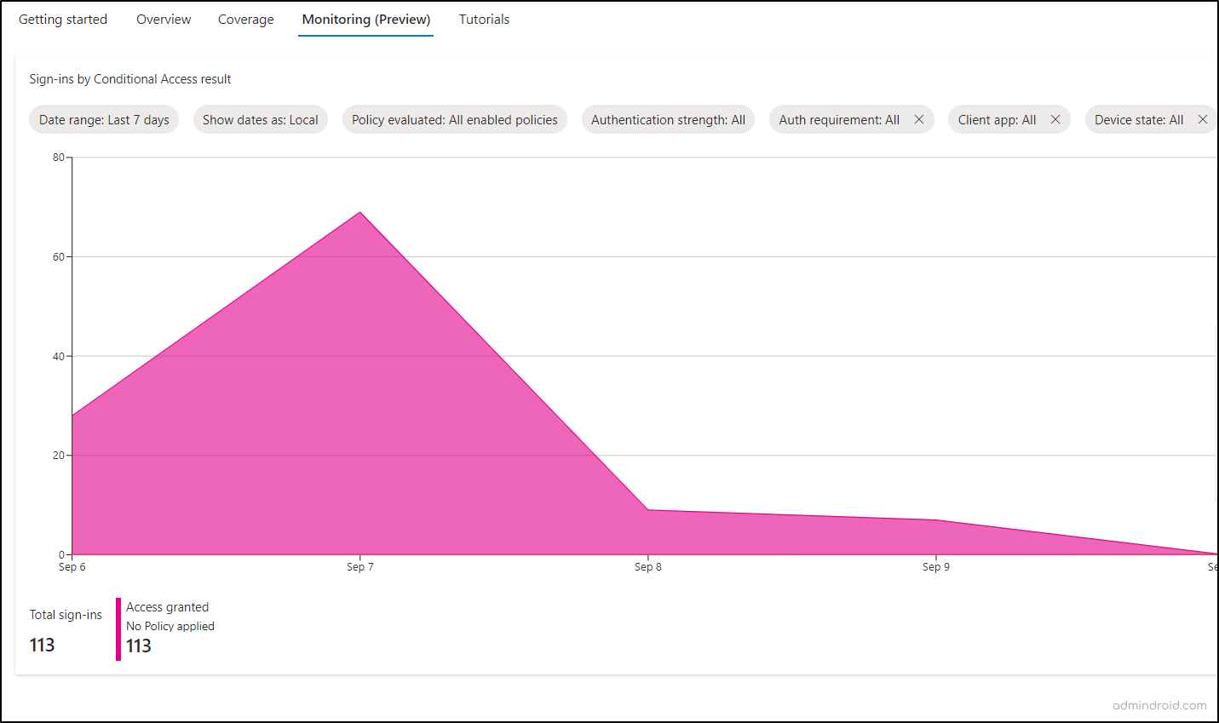Click the pink Access granted legend swatch
Image resolution: width=1219 pixels, height=723 pixels.
coord(118,628)
